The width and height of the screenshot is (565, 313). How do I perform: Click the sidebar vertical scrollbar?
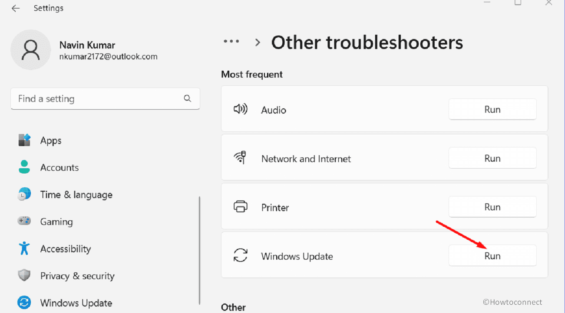point(199,250)
